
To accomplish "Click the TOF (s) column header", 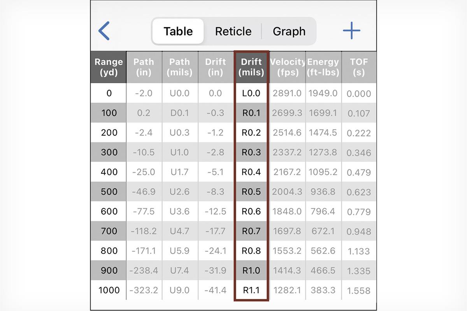I will 359,67.
